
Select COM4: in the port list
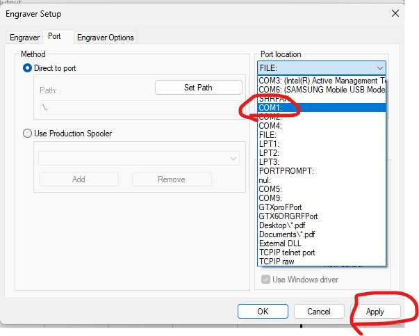322,126
